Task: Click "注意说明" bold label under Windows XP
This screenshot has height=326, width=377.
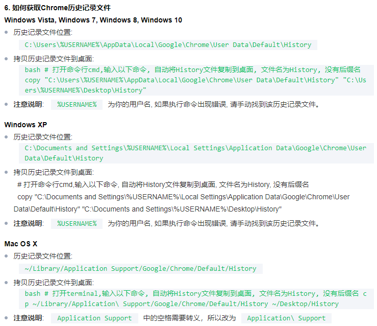Action: (28, 223)
